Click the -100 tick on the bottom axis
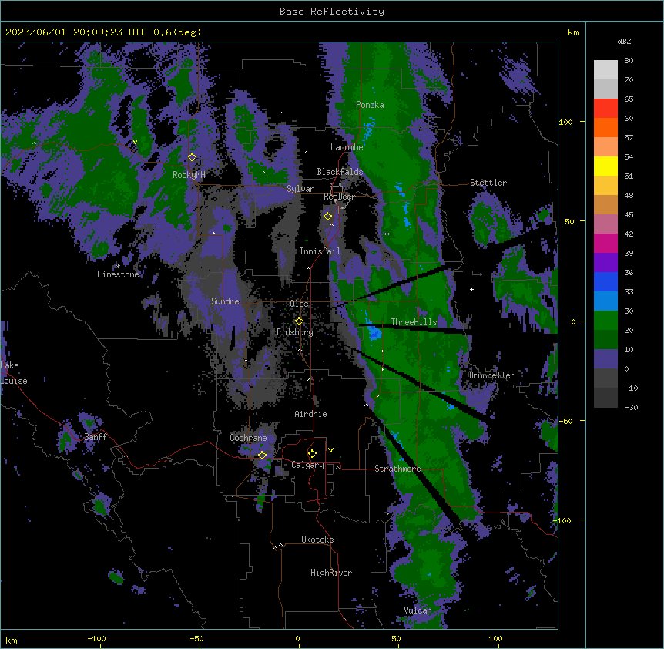664x649 pixels. [96, 639]
